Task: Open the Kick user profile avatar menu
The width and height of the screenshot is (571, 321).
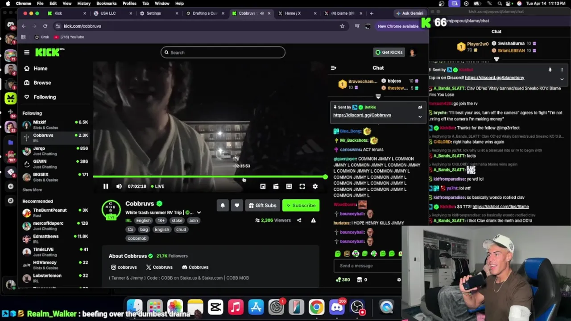Action: (x=412, y=53)
